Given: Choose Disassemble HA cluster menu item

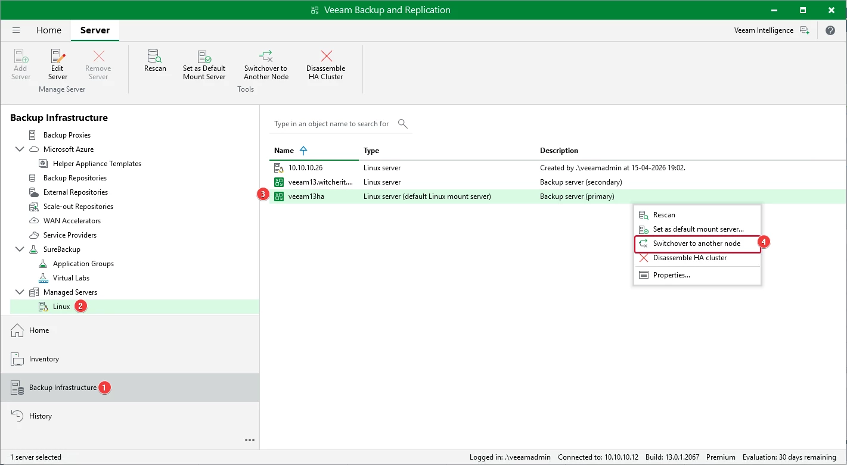Looking at the screenshot, I should coord(697,258).
